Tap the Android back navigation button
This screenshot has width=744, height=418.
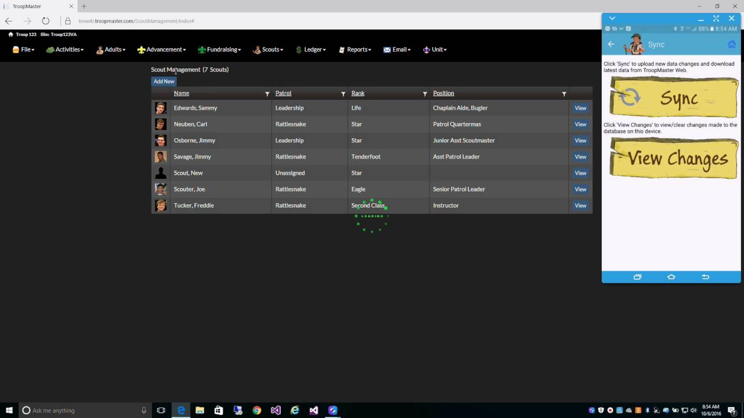pos(706,277)
